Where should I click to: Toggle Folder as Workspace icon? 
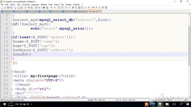[x=86, y=7]
